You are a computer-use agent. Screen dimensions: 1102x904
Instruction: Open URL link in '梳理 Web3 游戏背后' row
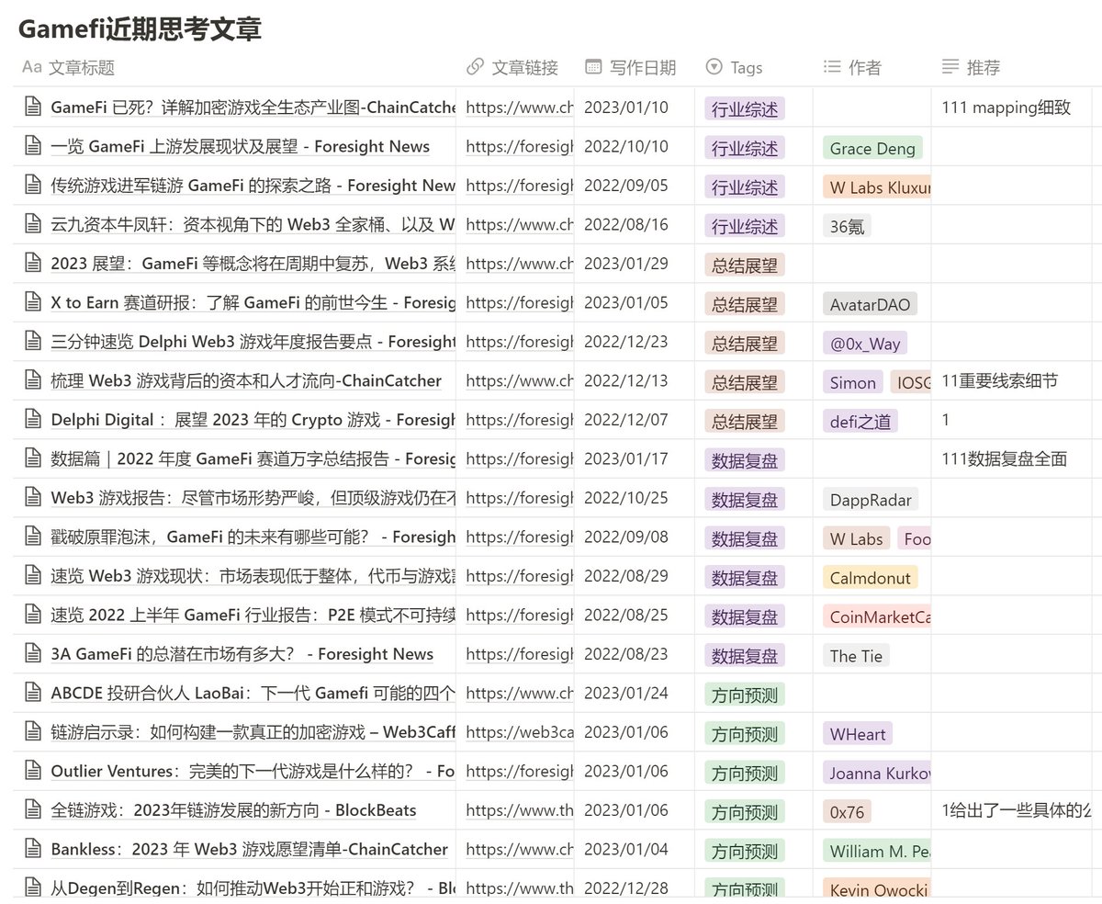[x=520, y=380]
